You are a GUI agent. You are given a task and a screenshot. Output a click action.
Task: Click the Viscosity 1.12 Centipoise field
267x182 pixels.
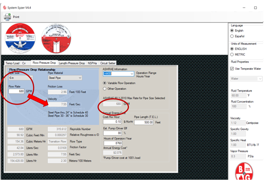(x=238, y=123)
